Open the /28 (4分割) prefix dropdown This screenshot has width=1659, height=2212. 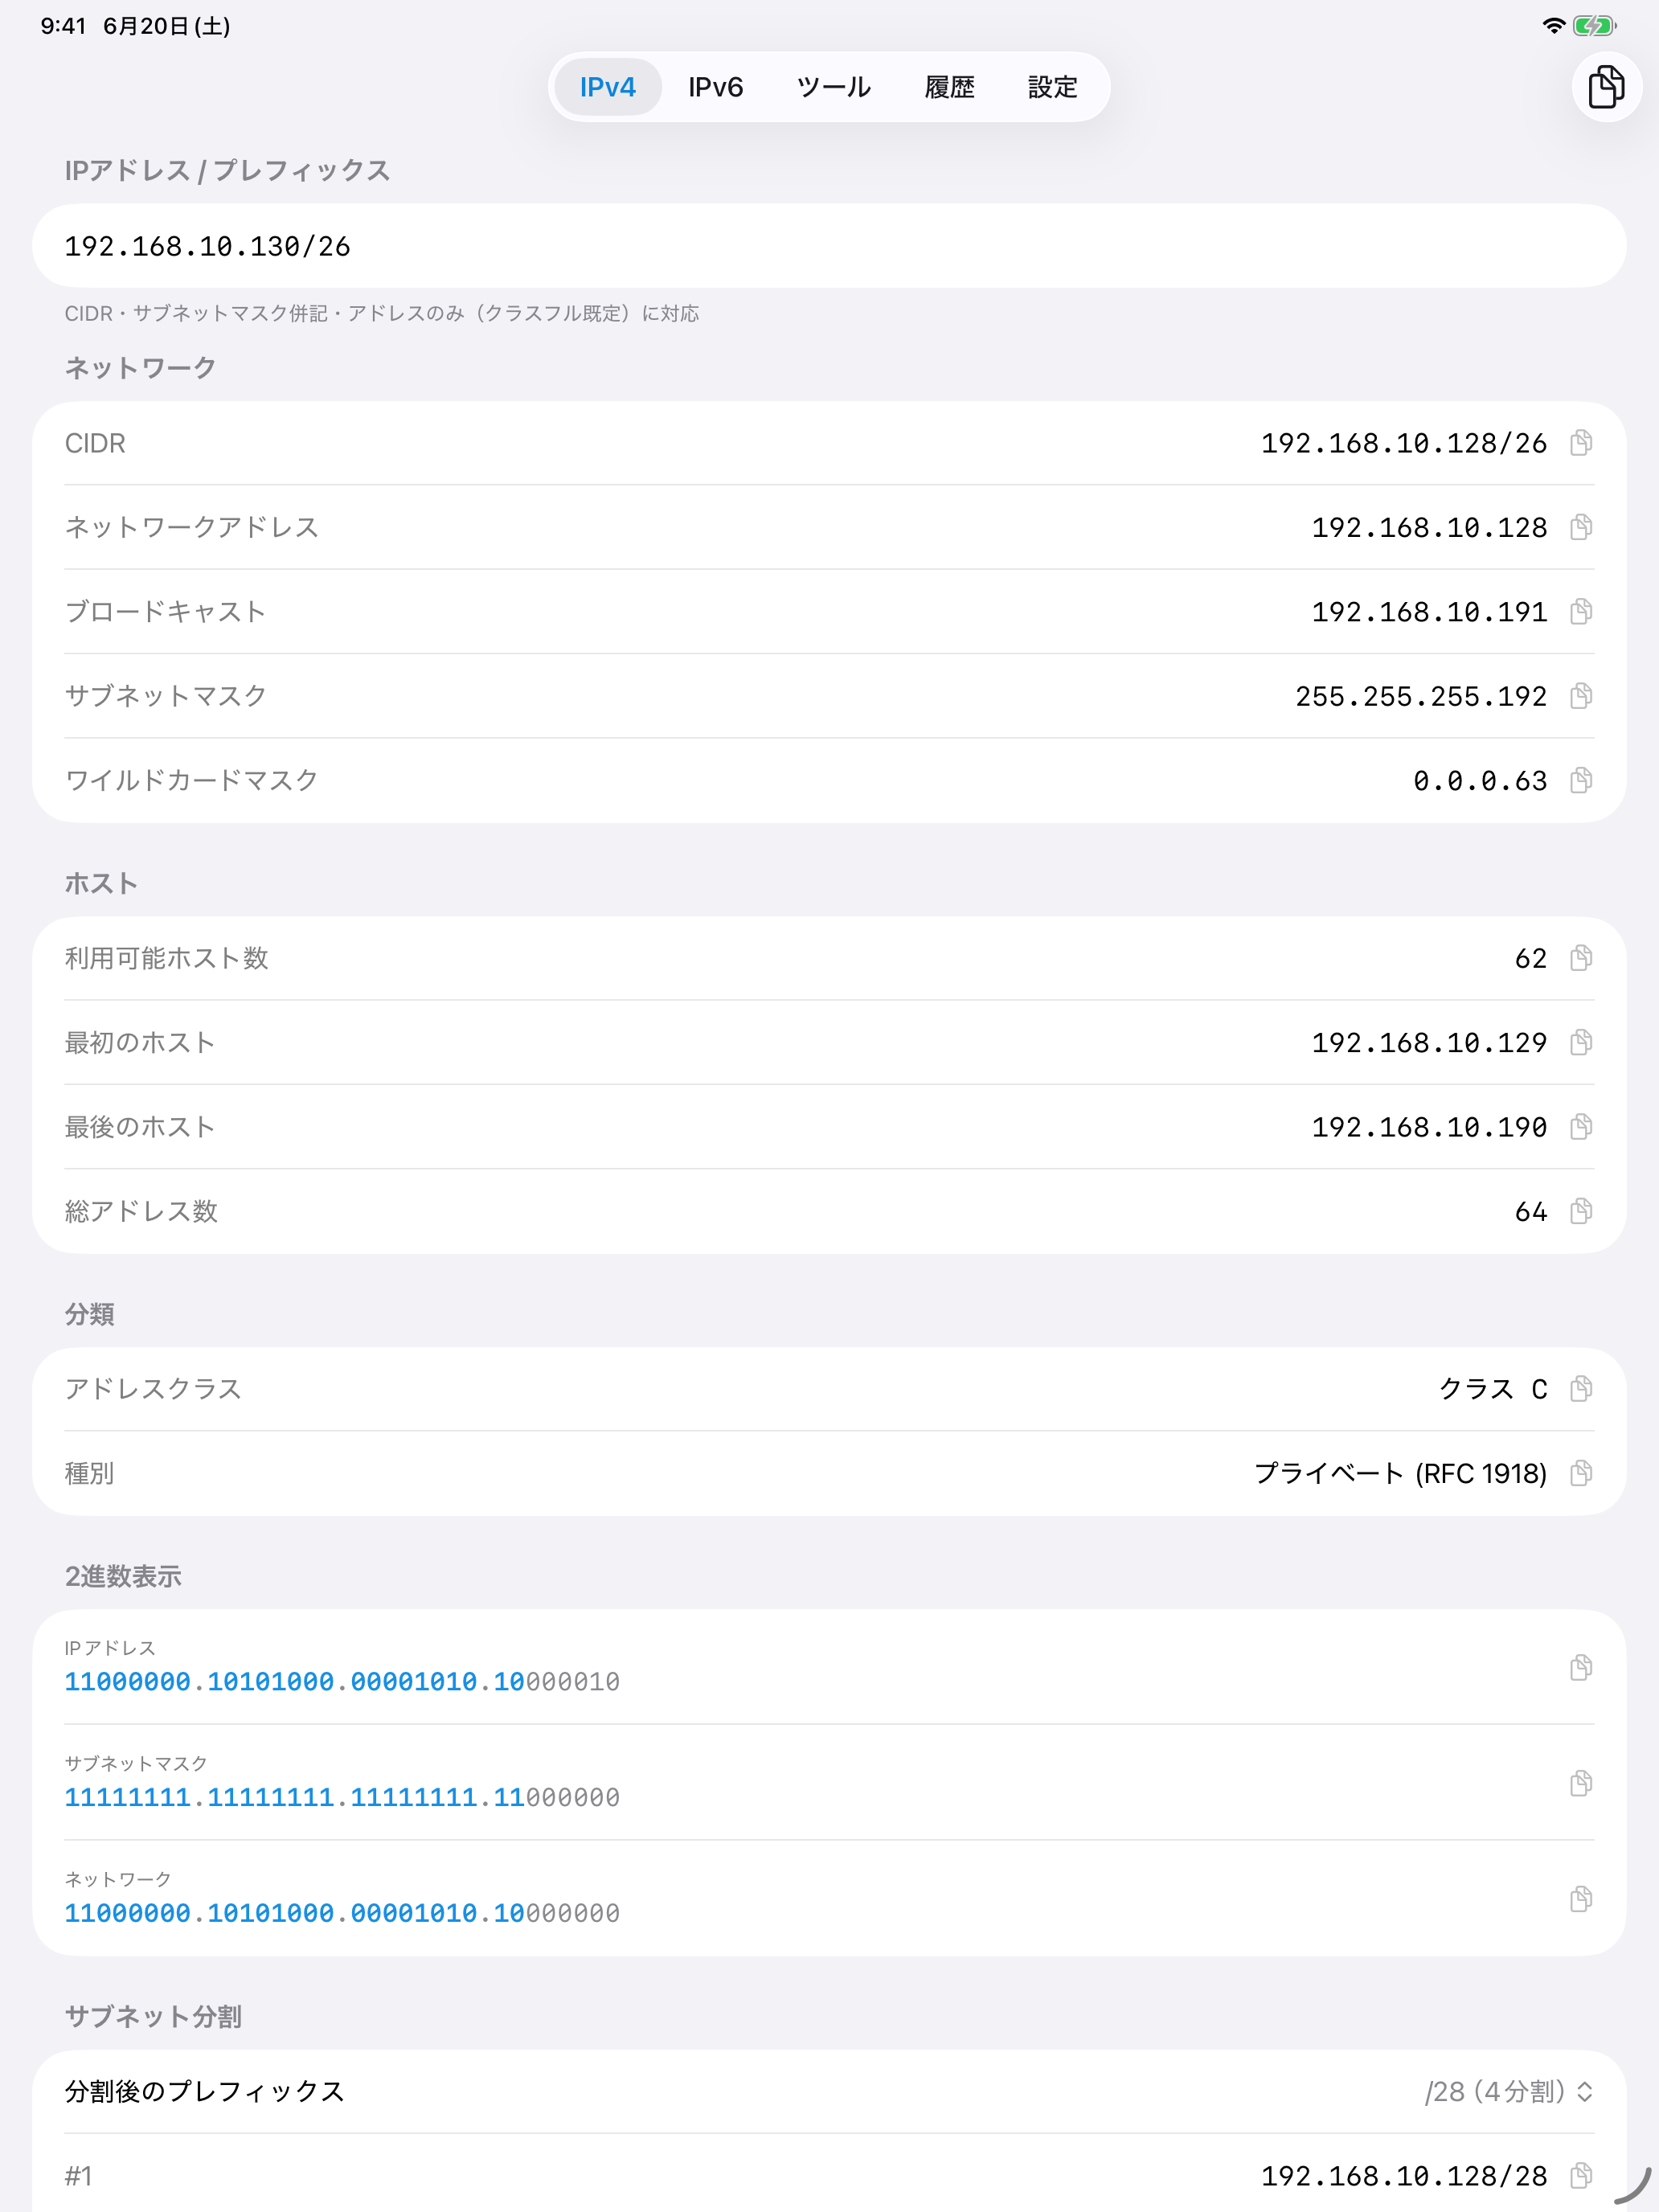[1508, 2092]
